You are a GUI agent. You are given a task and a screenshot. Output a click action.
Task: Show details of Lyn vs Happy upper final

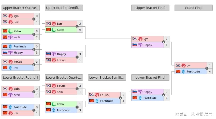click(x=164, y=42)
